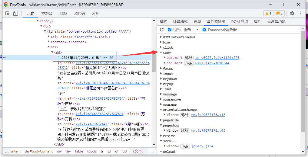The image size is (308, 157).
Task: Click the breadcrumb right overflow ellipsis
Action: (152, 151)
